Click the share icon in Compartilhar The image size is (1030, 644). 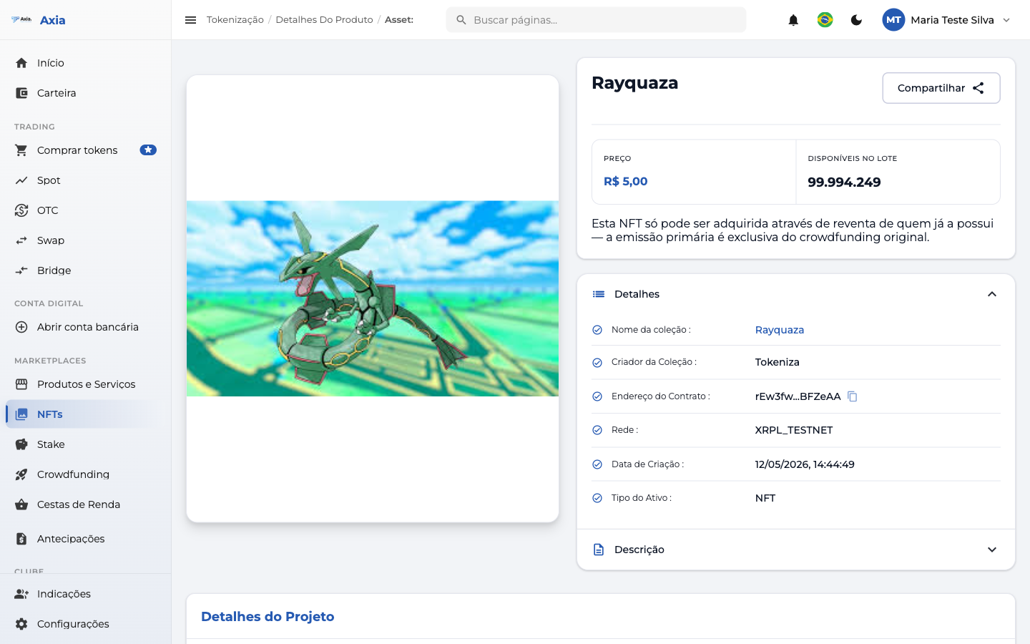coord(978,88)
